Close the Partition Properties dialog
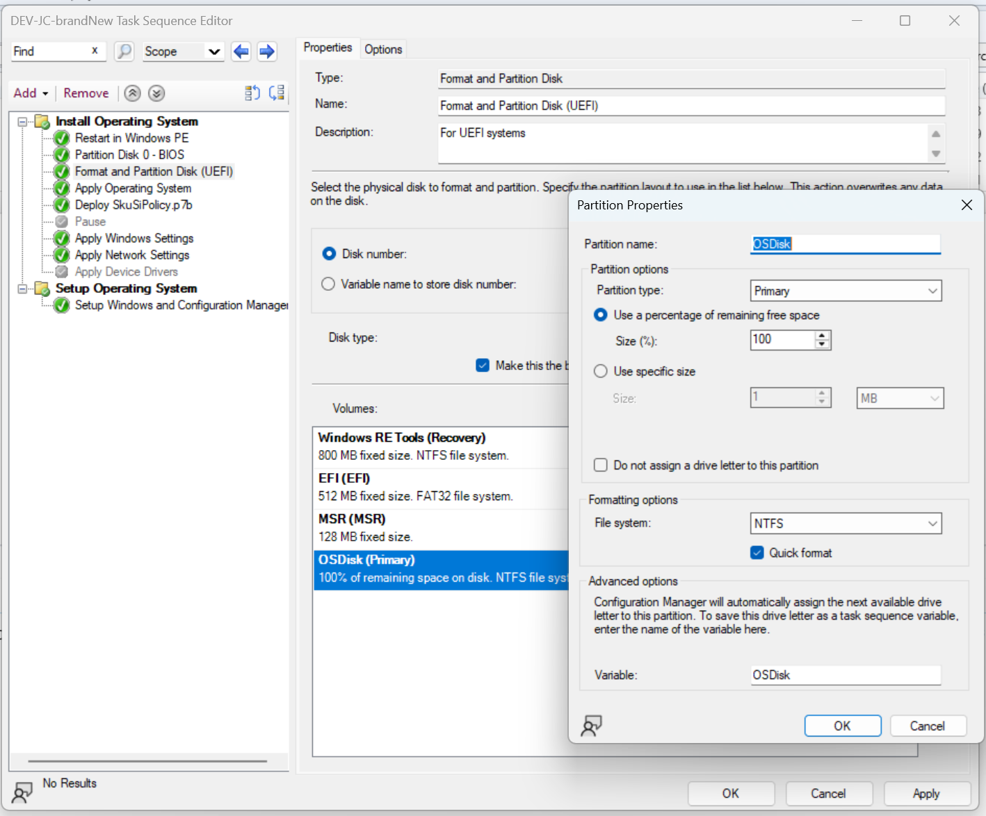The width and height of the screenshot is (986, 816). 967,205
